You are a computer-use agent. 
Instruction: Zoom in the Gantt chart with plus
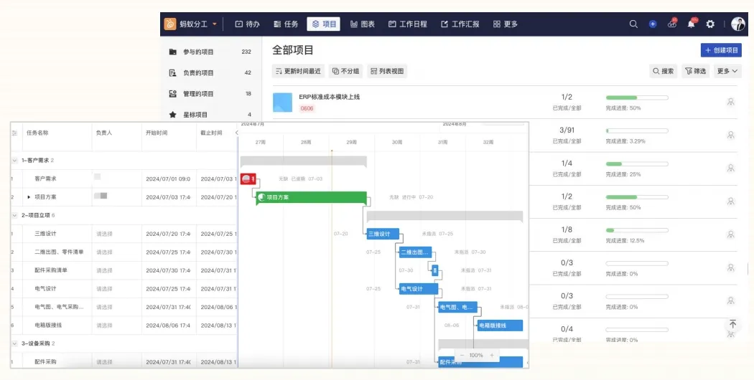point(492,356)
